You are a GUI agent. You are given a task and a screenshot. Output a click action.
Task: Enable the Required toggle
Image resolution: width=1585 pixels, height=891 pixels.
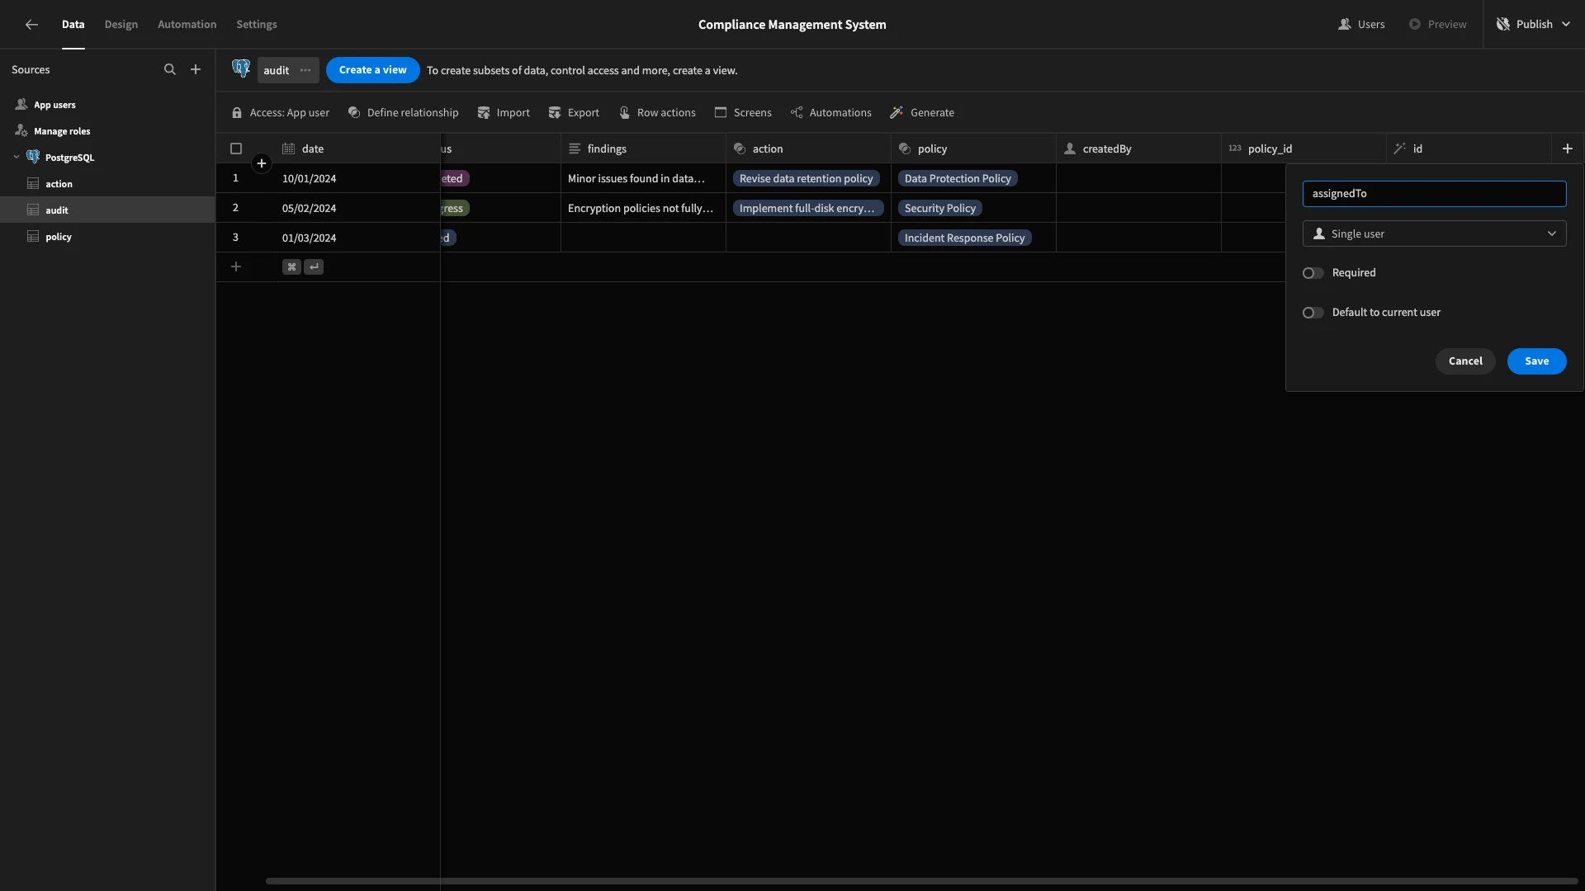tap(1313, 273)
